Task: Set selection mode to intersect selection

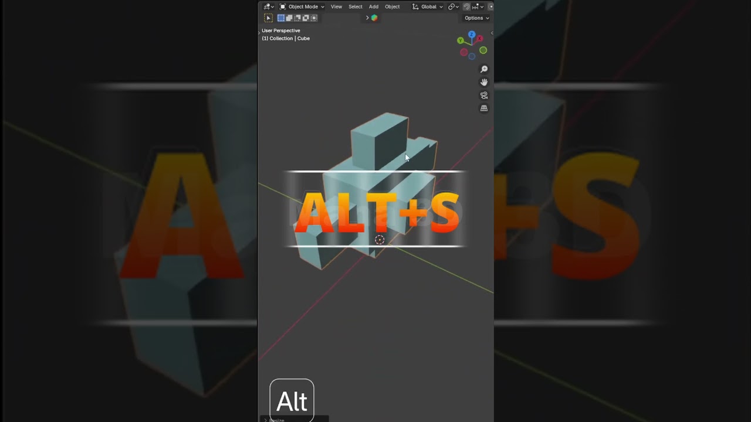Action: point(314,18)
